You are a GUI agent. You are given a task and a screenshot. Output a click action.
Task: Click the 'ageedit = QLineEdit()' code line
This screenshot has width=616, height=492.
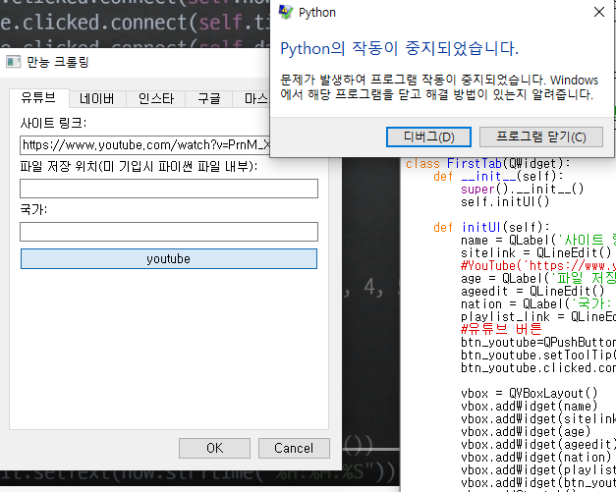pos(532,291)
